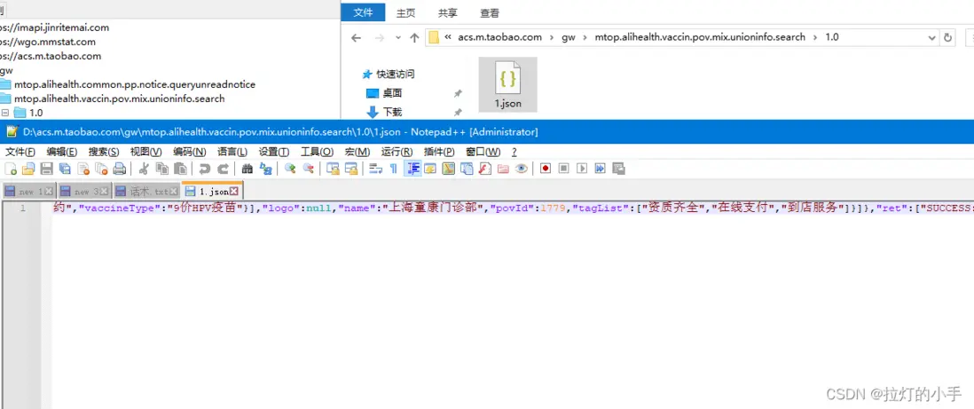Screen dimensions: 974x409
Task: Click the Zoom In magnifier icon
Action: [x=289, y=169]
